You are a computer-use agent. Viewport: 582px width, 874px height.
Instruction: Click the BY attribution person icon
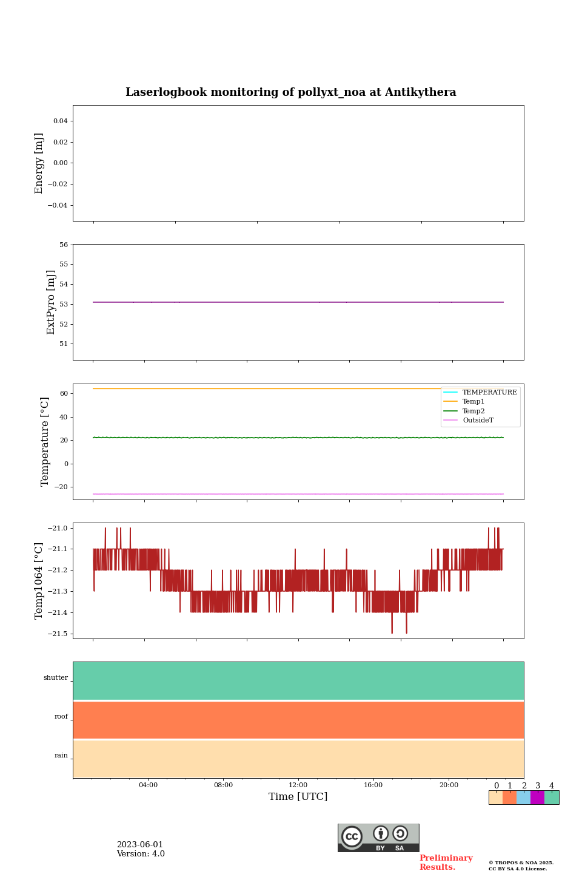tap(381, 833)
